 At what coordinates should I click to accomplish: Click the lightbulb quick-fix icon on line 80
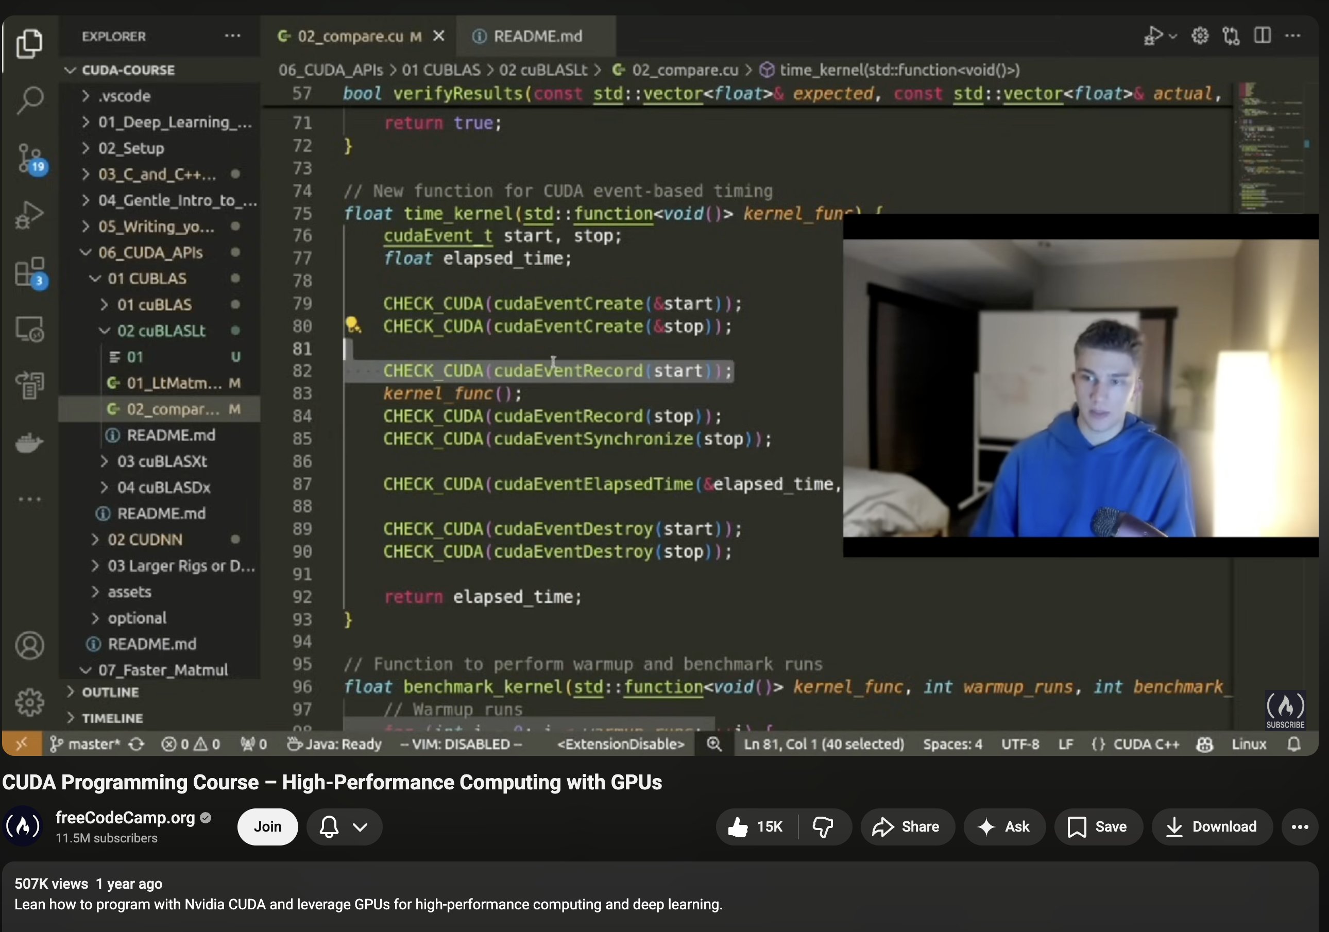click(352, 325)
